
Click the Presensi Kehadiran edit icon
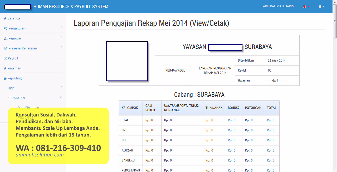click(6, 48)
